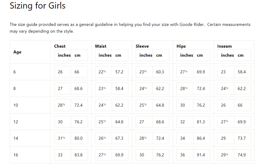This screenshot has width=265, height=167.
Task: Click the 57.2 waist cm cell
Action: point(120,72)
